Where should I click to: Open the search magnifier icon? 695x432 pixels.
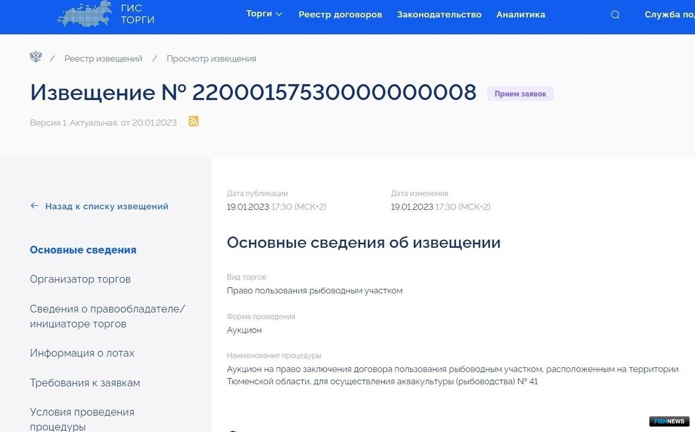tap(615, 15)
